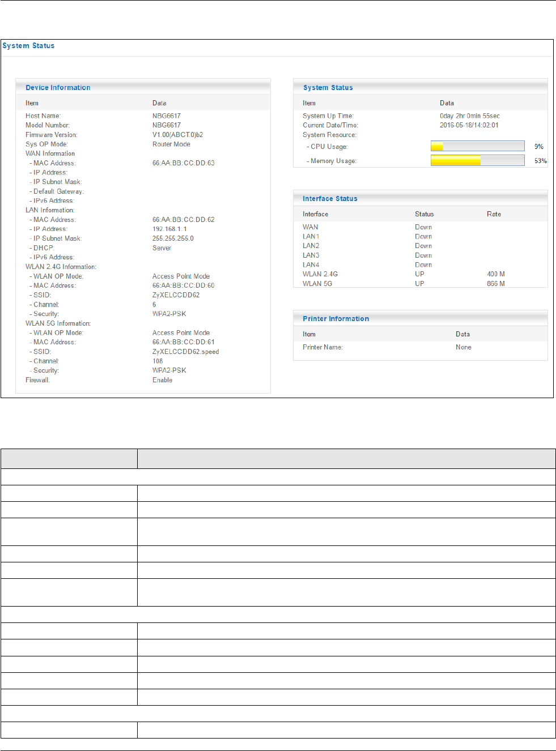
Task: Select the 400 M rate value
Action: click(496, 274)
